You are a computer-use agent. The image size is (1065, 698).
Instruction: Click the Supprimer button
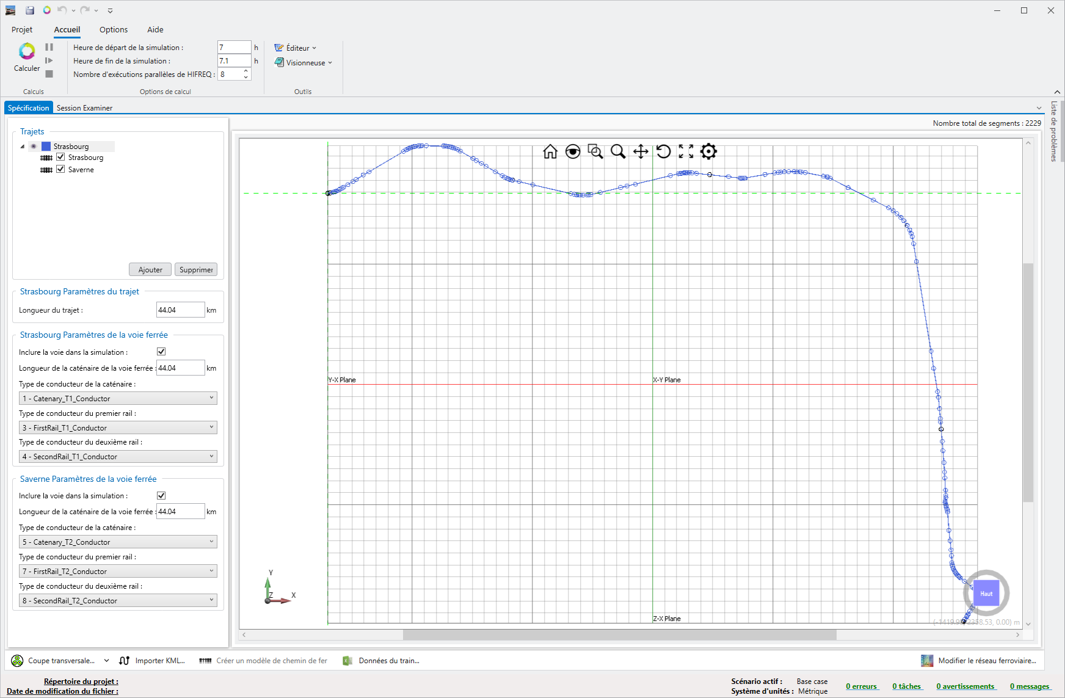tap(196, 269)
